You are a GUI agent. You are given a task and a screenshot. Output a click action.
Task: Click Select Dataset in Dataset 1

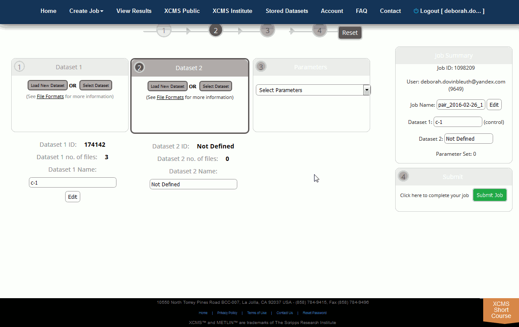96,85
